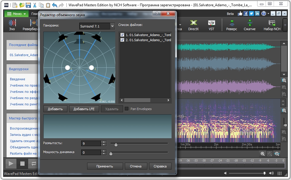Click the speaker volume icon near the bottom
The height and width of the screenshot is (180, 291).
pyautogui.click(x=271, y=173)
